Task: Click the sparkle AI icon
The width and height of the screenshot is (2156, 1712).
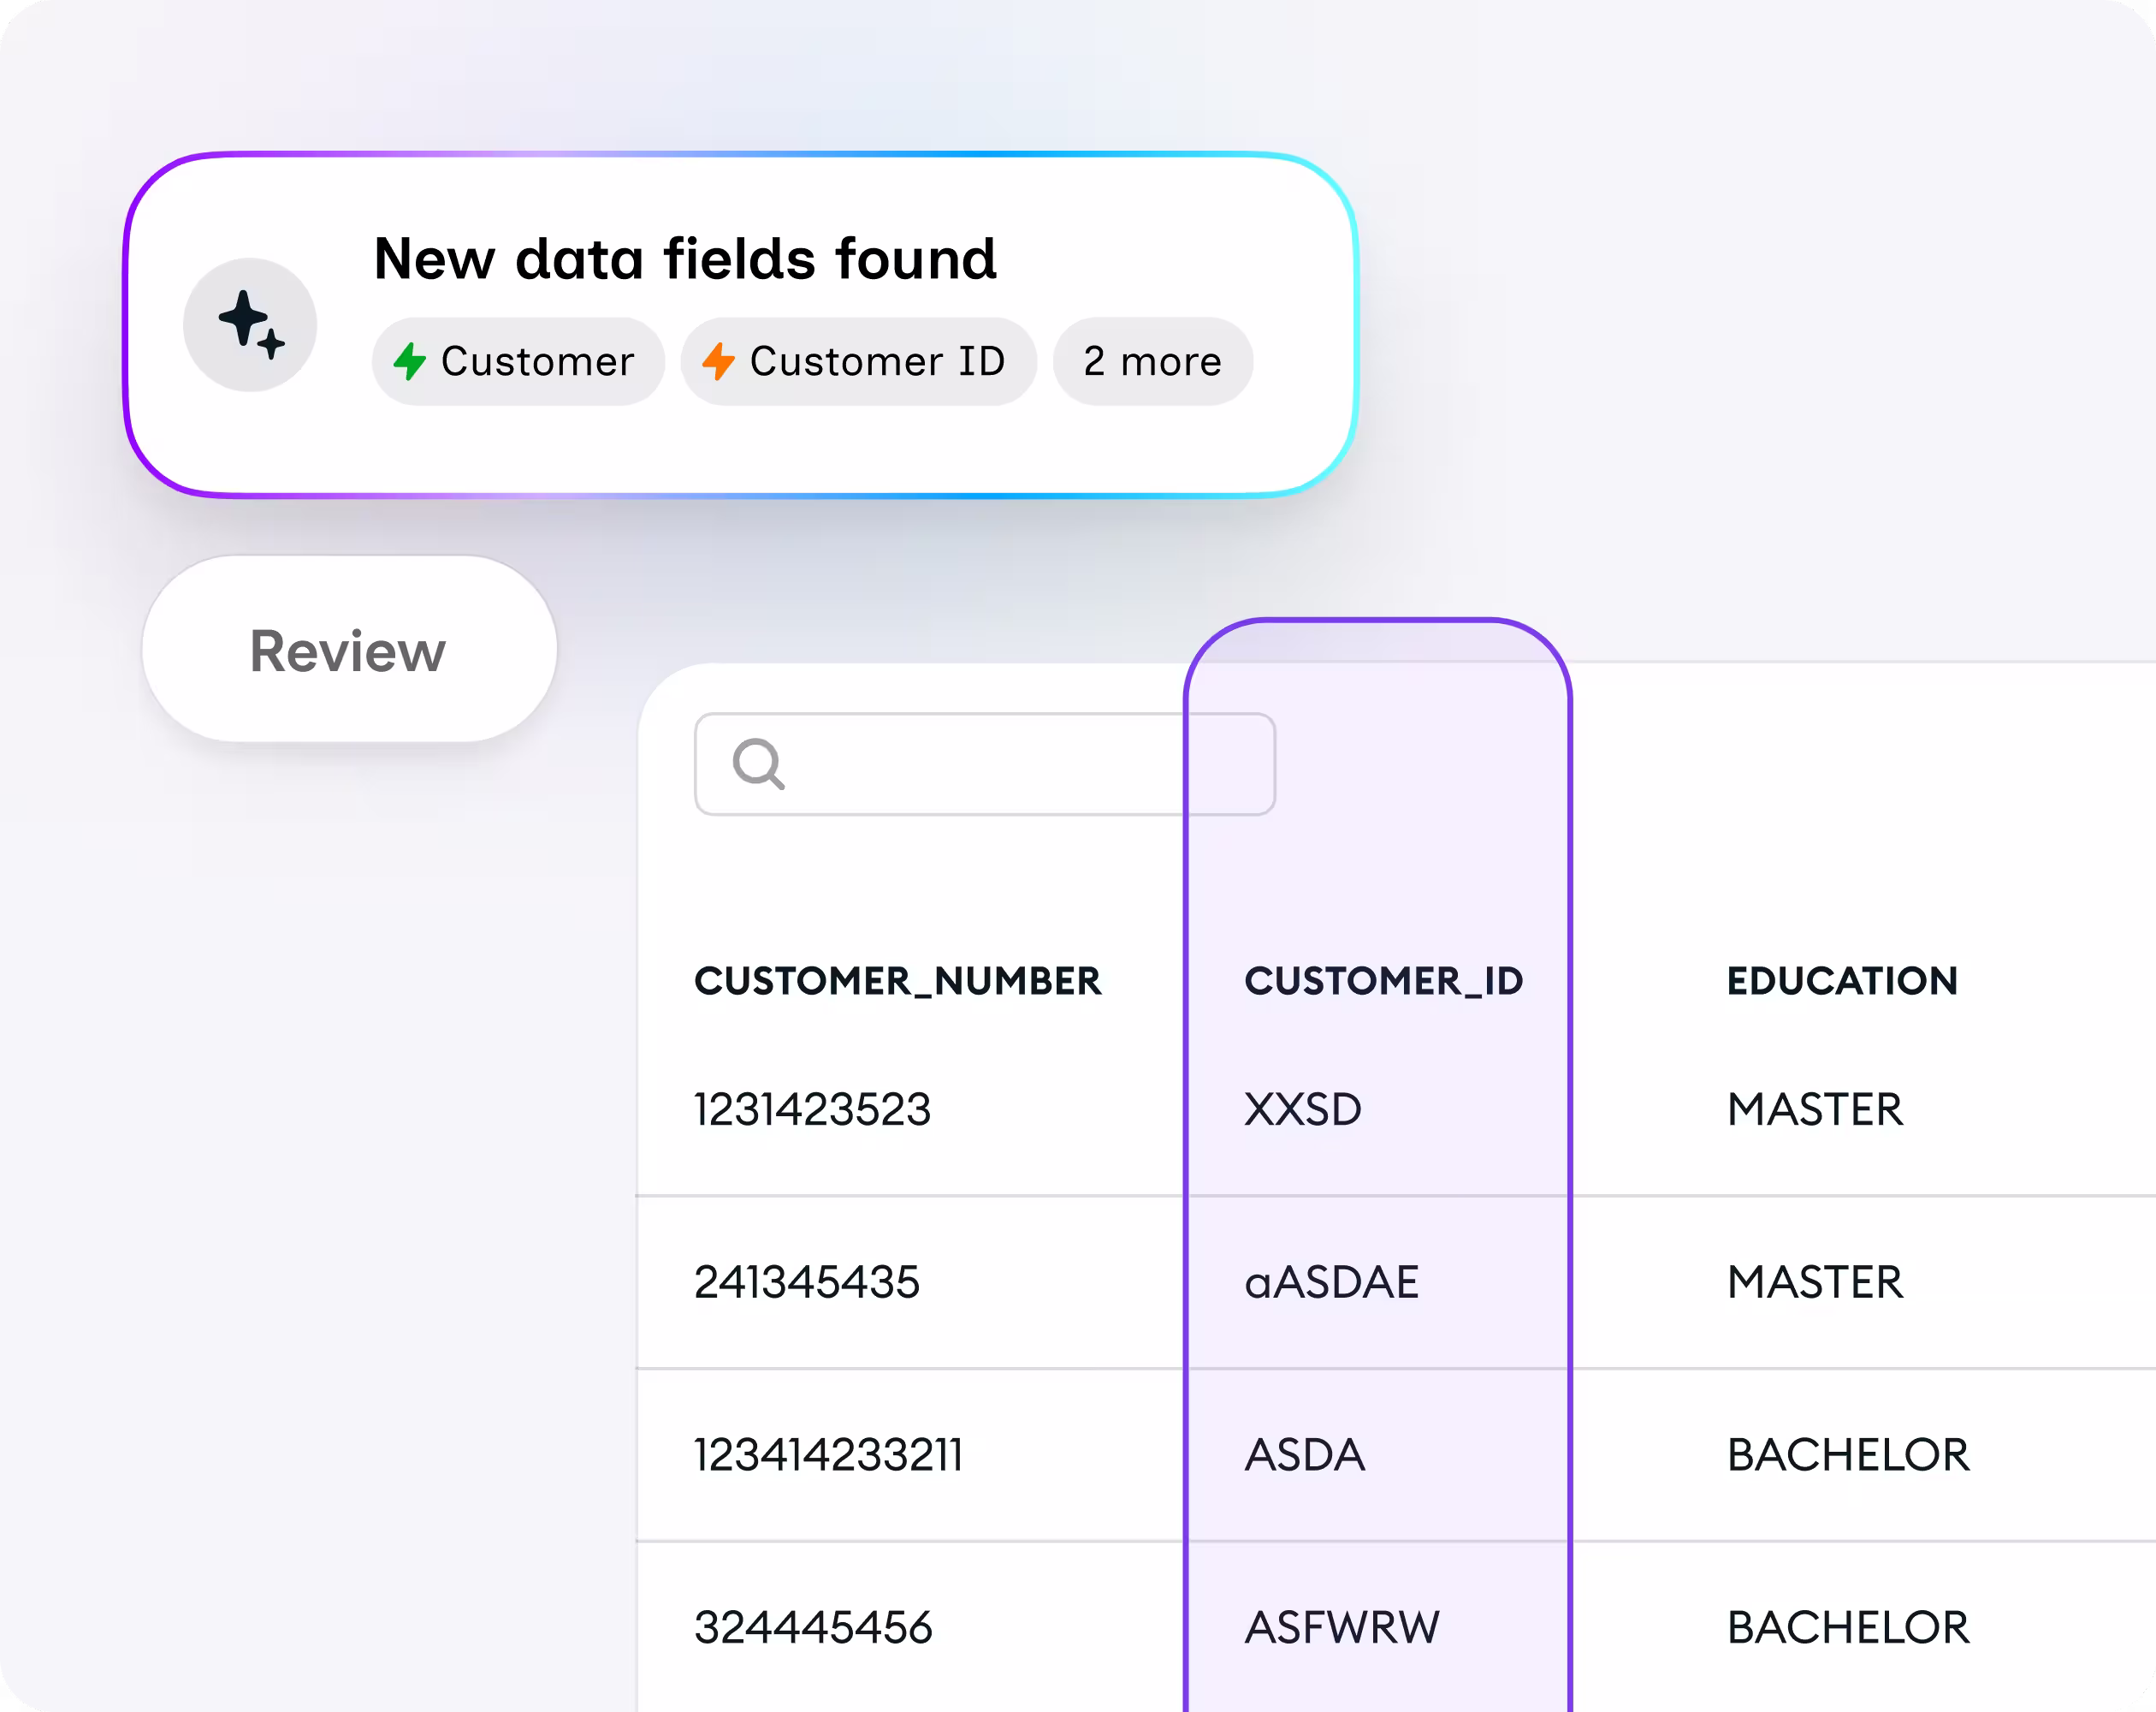Action: 250,325
